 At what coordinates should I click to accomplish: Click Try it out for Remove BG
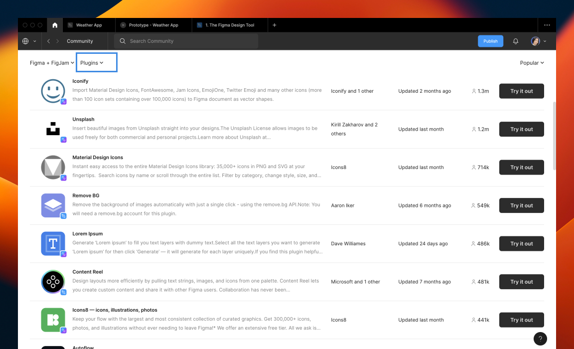(x=521, y=205)
